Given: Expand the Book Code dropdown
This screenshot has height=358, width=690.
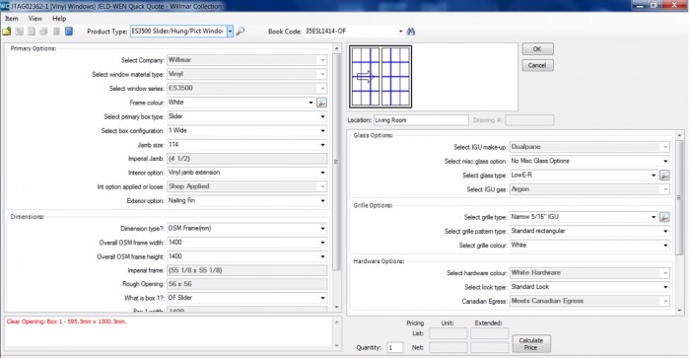Looking at the screenshot, I should pos(400,32).
